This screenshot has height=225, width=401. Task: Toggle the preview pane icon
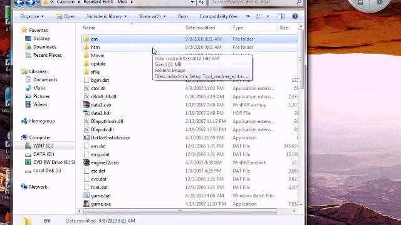[281, 16]
